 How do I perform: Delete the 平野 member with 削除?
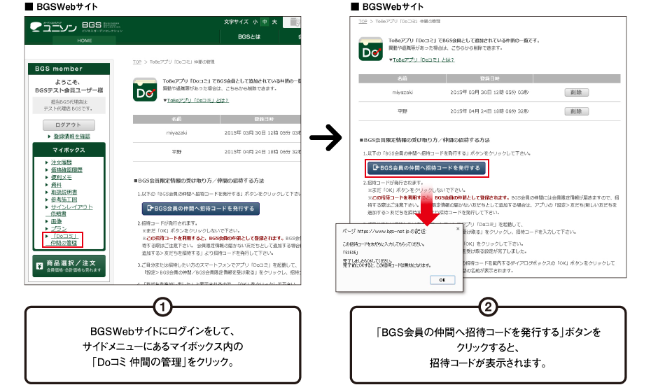pyautogui.click(x=576, y=111)
